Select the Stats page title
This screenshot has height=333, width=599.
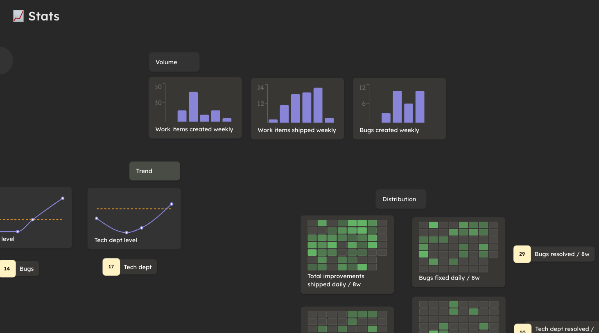(x=44, y=16)
